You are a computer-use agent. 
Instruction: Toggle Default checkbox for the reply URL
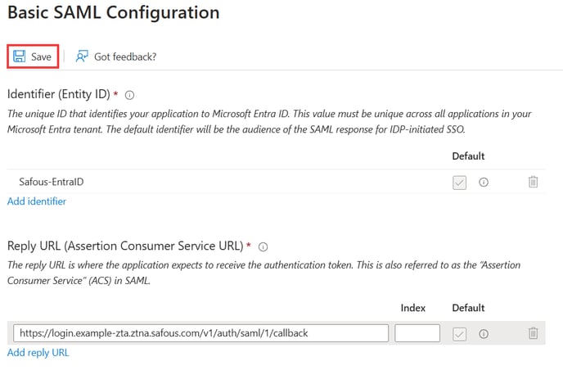460,334
